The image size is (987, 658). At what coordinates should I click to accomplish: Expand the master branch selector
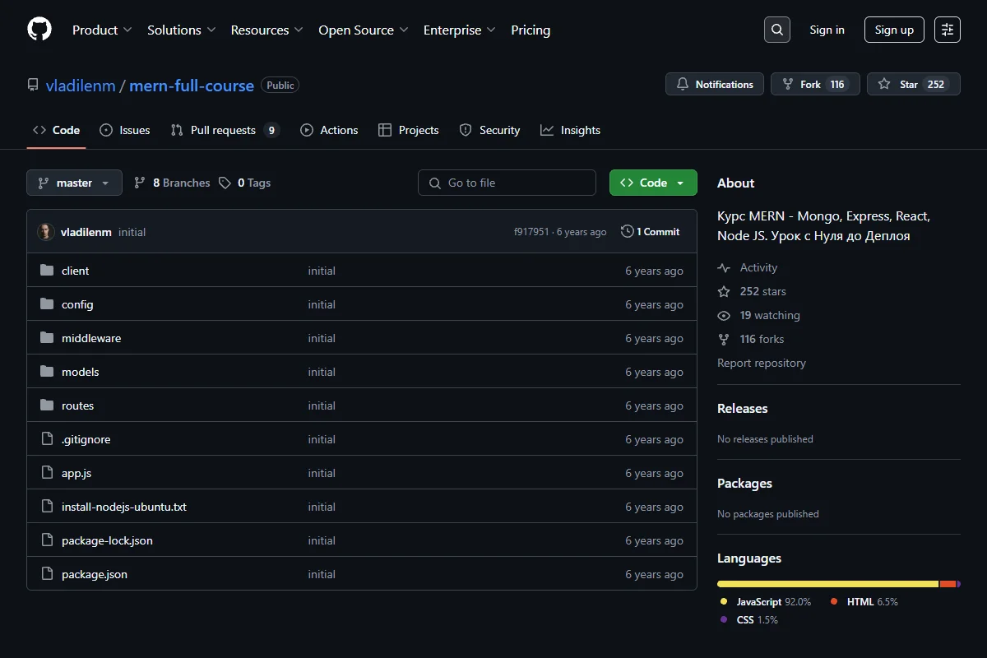74,183
